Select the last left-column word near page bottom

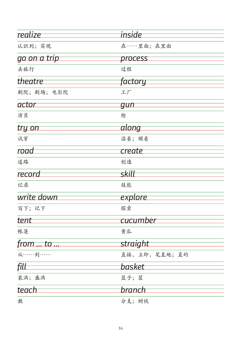point(24,289)
